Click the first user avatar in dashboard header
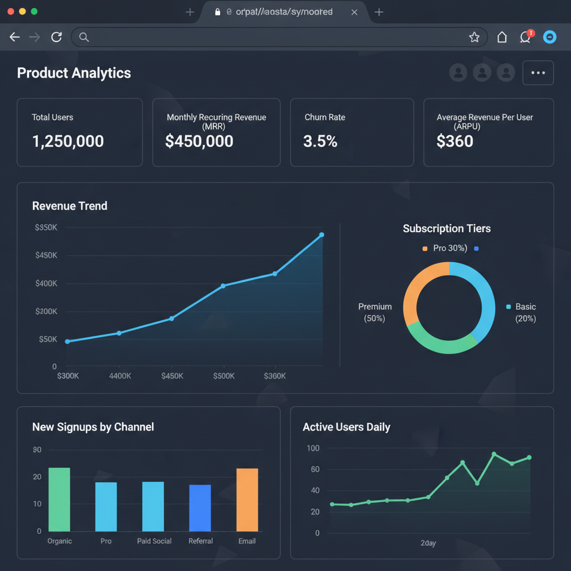Viewport: 571px width, 571px height. (x=458, y=72)
